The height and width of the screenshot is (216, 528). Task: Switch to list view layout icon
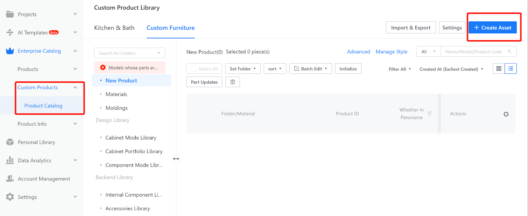(x=511, y=69)
